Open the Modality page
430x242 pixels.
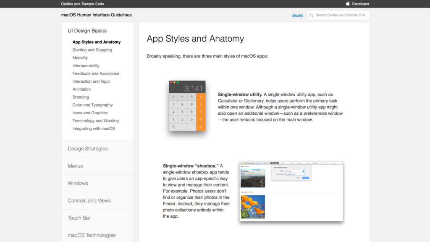tap(80, 58)
